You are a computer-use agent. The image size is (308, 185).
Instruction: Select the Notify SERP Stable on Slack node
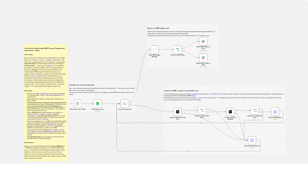pos(203,58)
